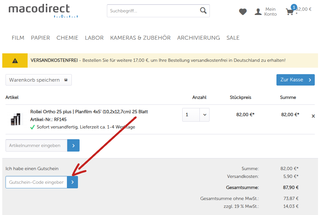The width and height of the screenshot is (319, 215).
Task: Click the Mein Konto person icon
Action: point(258,11)
